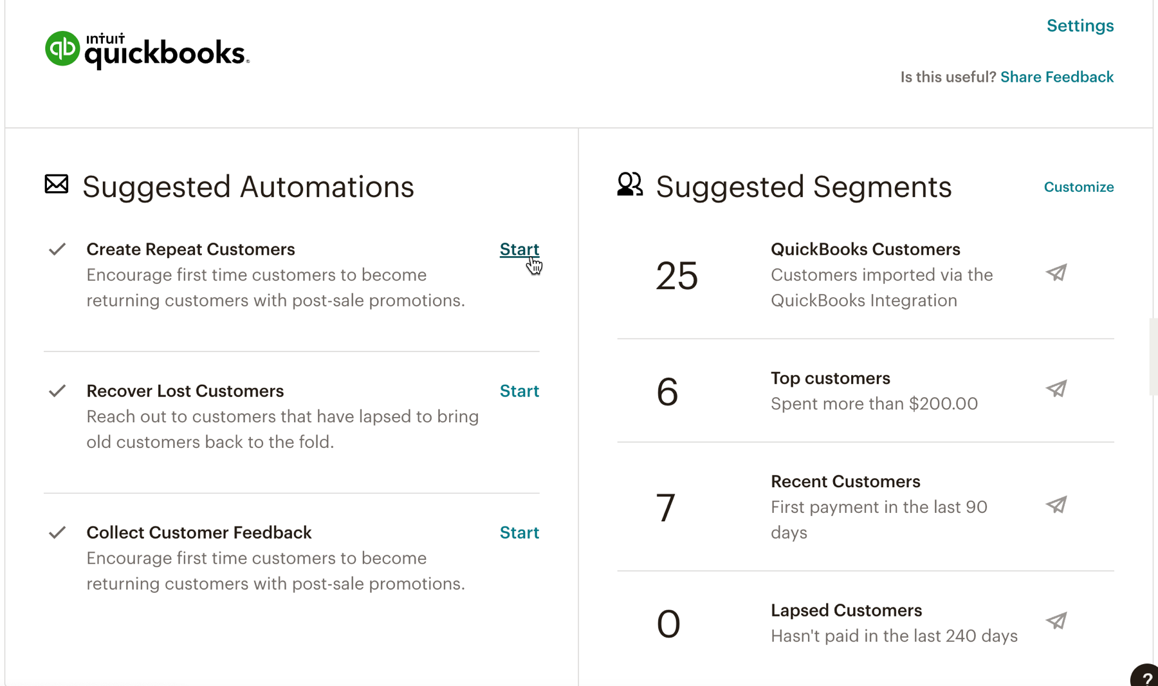Image resolution: width=1158 pixels, height=686 pixels.
Task: Click send icon for Top customers
Action: pos(1056,389)
